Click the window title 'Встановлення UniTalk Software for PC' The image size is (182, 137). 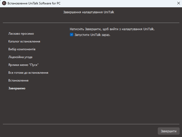[x=34, y=3]
